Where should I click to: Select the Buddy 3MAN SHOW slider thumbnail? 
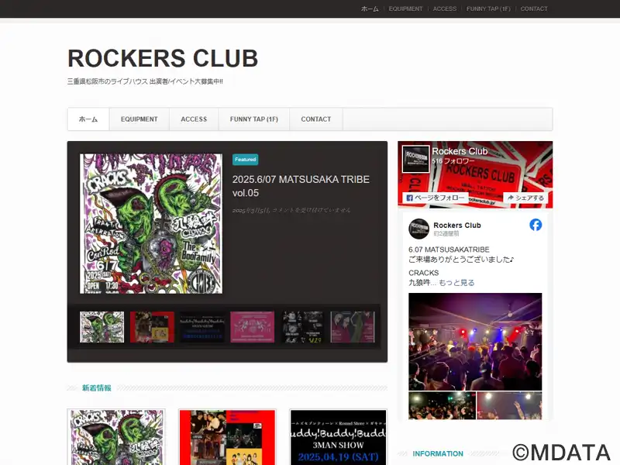coord(202,327)
